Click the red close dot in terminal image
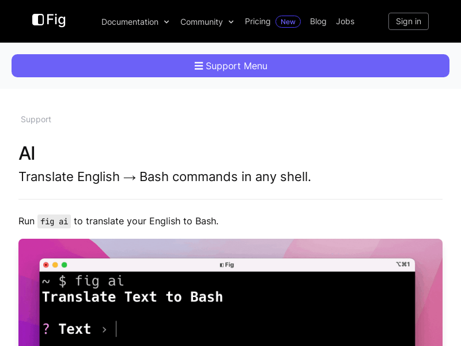The width and height of the screenshot is (461, 346). tap(46, 265)
